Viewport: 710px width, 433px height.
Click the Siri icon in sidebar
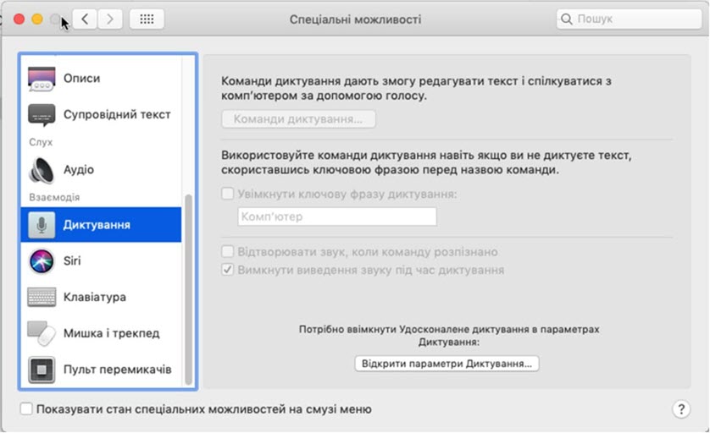pyautogui.click(x=42, y=260)
